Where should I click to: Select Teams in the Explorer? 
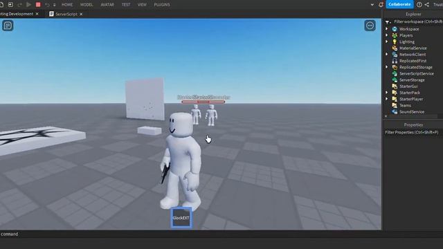[405, 105]
